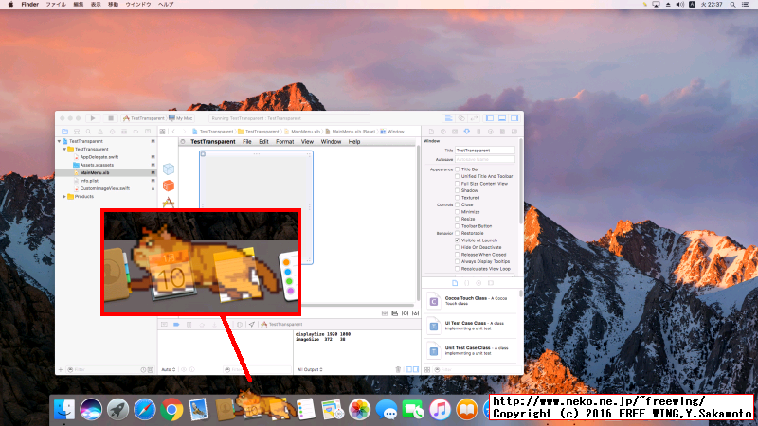Screen dimensions: 758x426
Task: Select Assets.xcassets in the navigator
Action: 97,165
